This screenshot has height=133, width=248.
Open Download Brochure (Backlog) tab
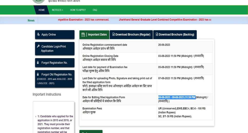175,35
